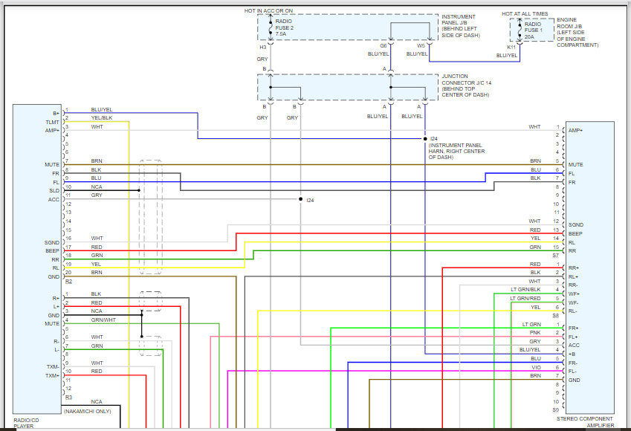Select the FL+ amplifier pin label
631x431 pixels.
[x=573, y=337]
